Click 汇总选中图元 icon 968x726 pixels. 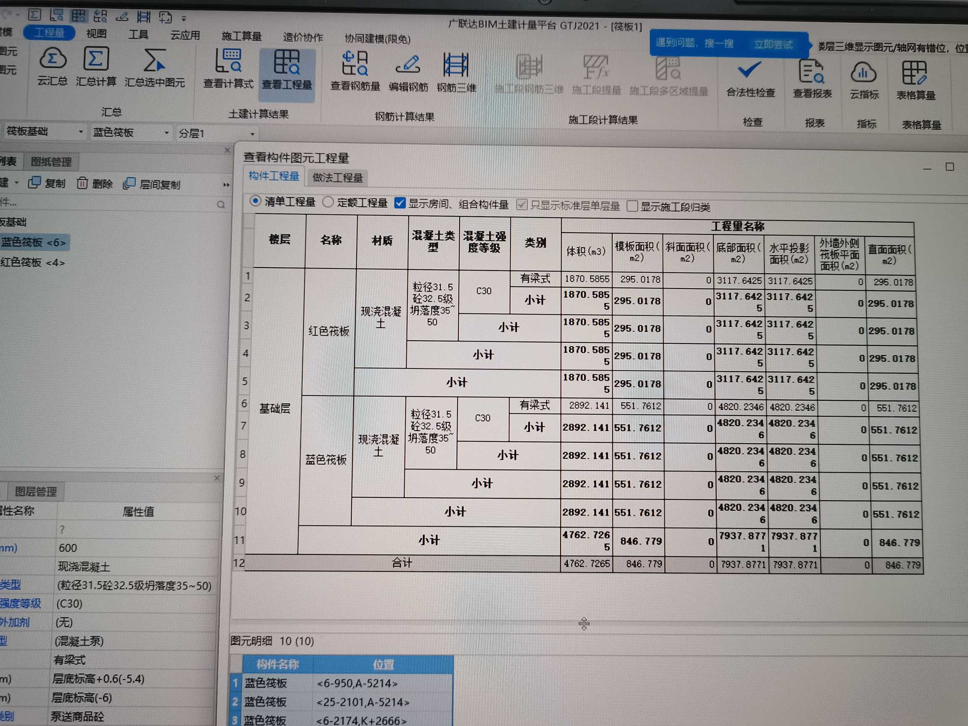point(154,60)
